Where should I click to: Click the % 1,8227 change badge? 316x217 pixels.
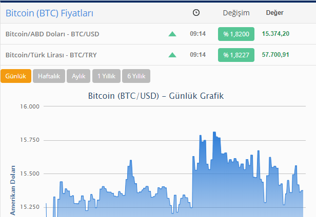pyautogui.click(x=236, y=55)
